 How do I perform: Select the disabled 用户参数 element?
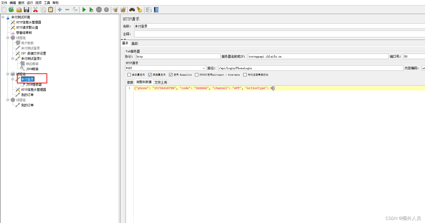point(27,43)
